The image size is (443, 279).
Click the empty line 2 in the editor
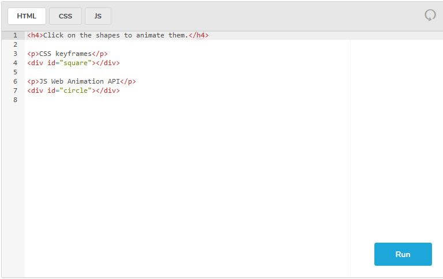coord(173,44)
